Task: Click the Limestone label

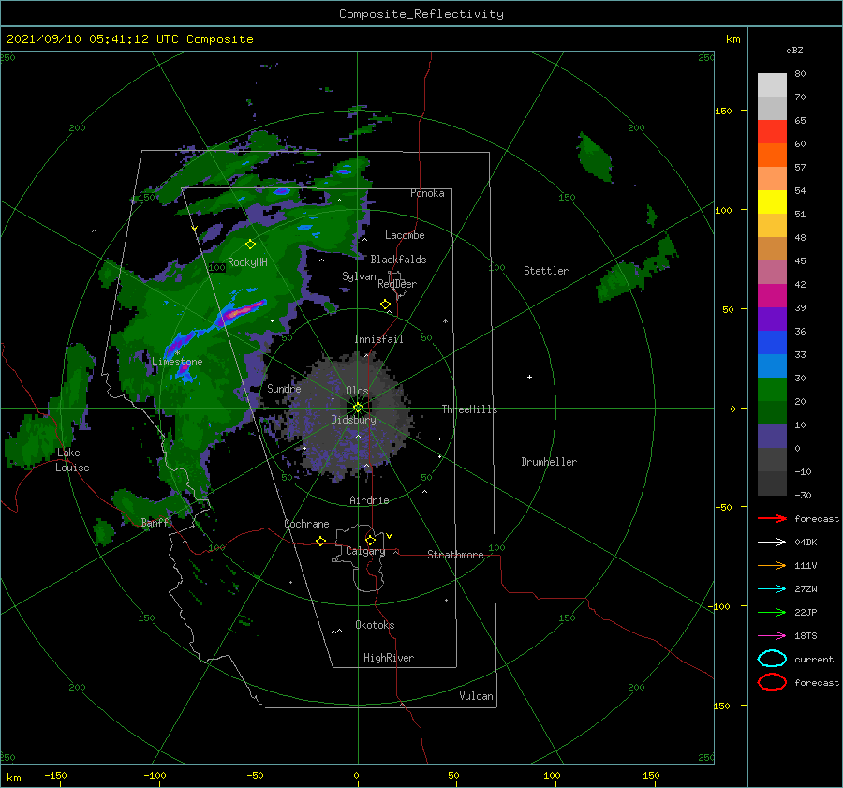Action: 177,362
